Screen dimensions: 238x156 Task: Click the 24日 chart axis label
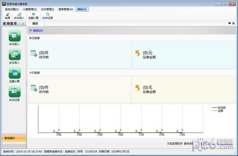coord(79,135)
